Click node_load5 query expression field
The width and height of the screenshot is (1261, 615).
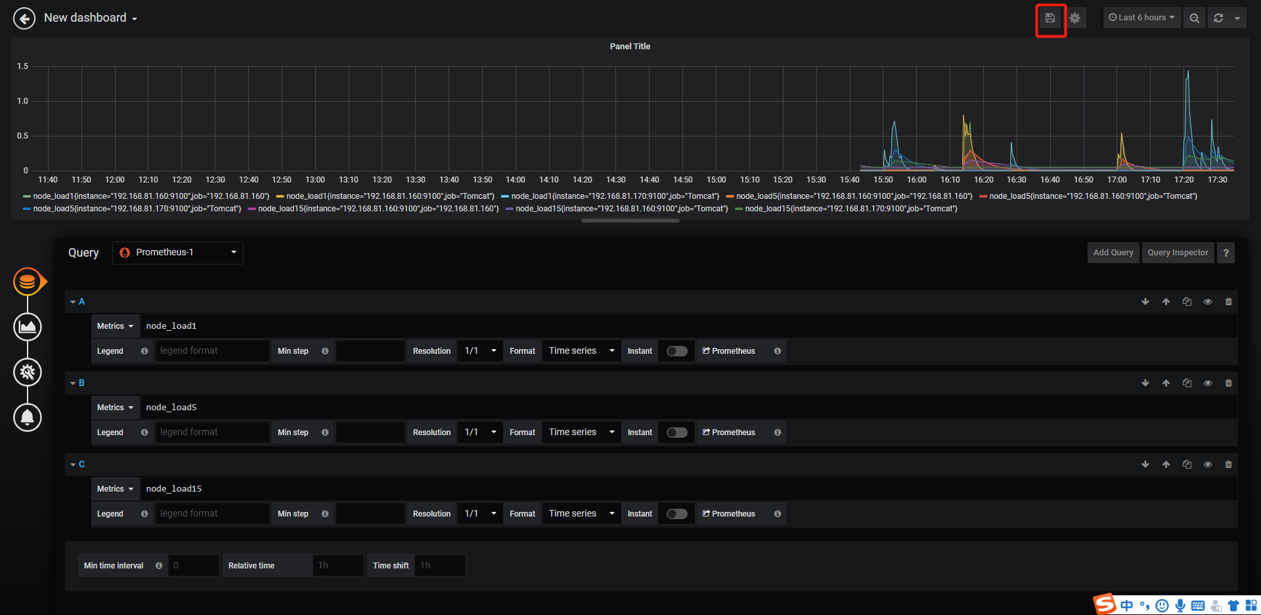689,408
